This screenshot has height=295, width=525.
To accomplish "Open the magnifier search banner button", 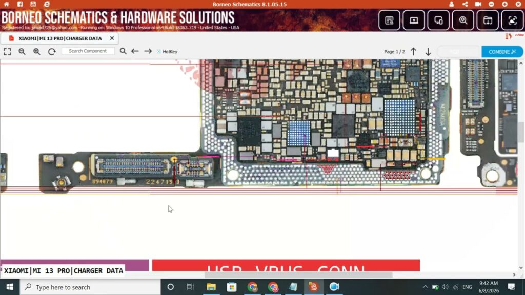I will point(463,20).
